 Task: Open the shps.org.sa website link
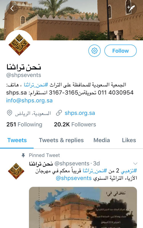point(80,113)
